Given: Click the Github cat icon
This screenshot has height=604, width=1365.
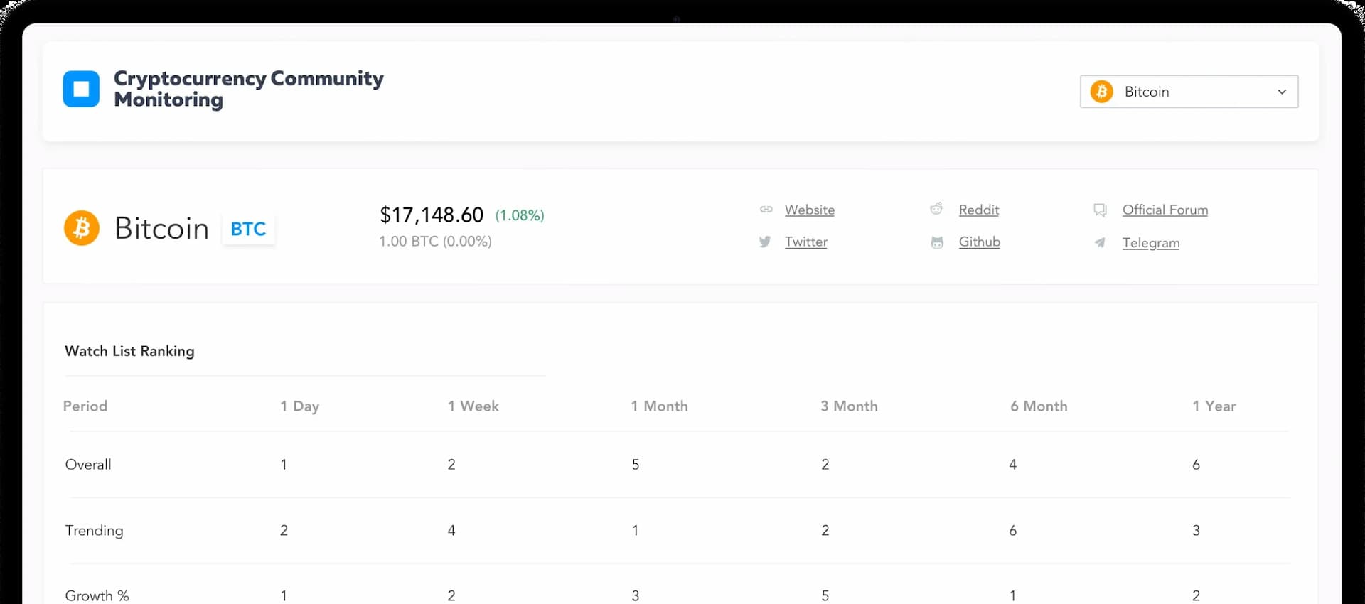Looking at the screenshot, I should (937, 242).
